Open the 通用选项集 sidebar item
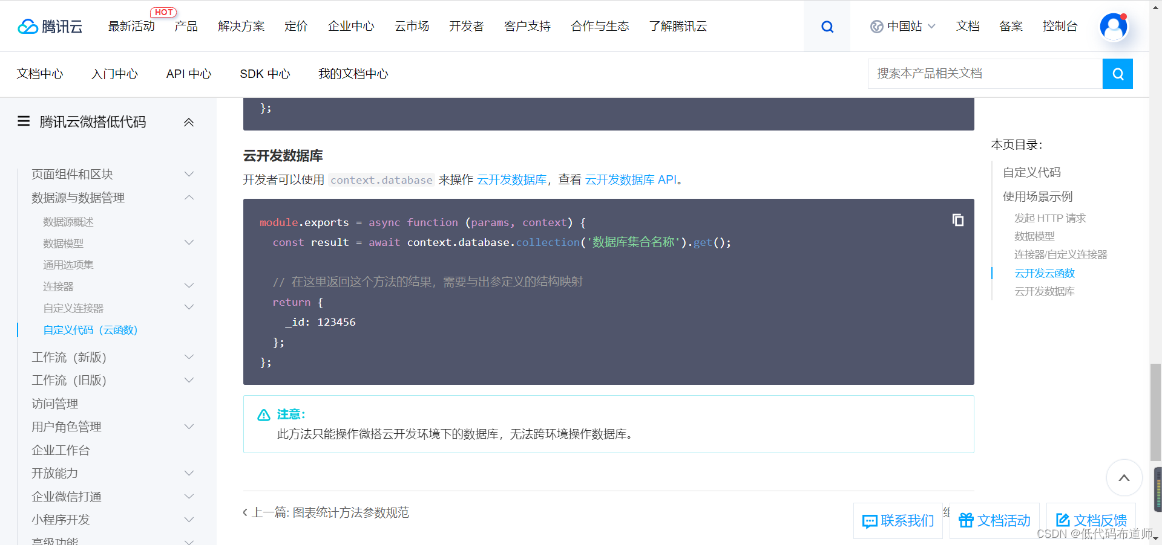1162x545 pixels. pos(68,265)
